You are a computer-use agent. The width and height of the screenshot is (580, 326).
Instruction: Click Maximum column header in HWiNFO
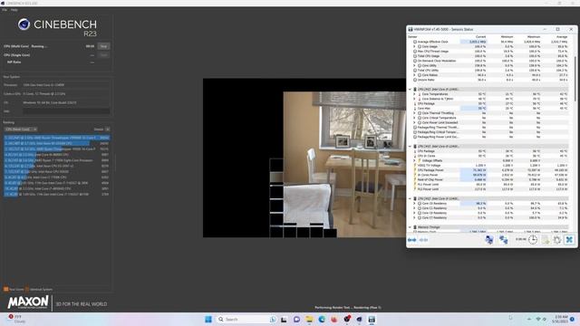pyautogui.click(x=534, y=37)
